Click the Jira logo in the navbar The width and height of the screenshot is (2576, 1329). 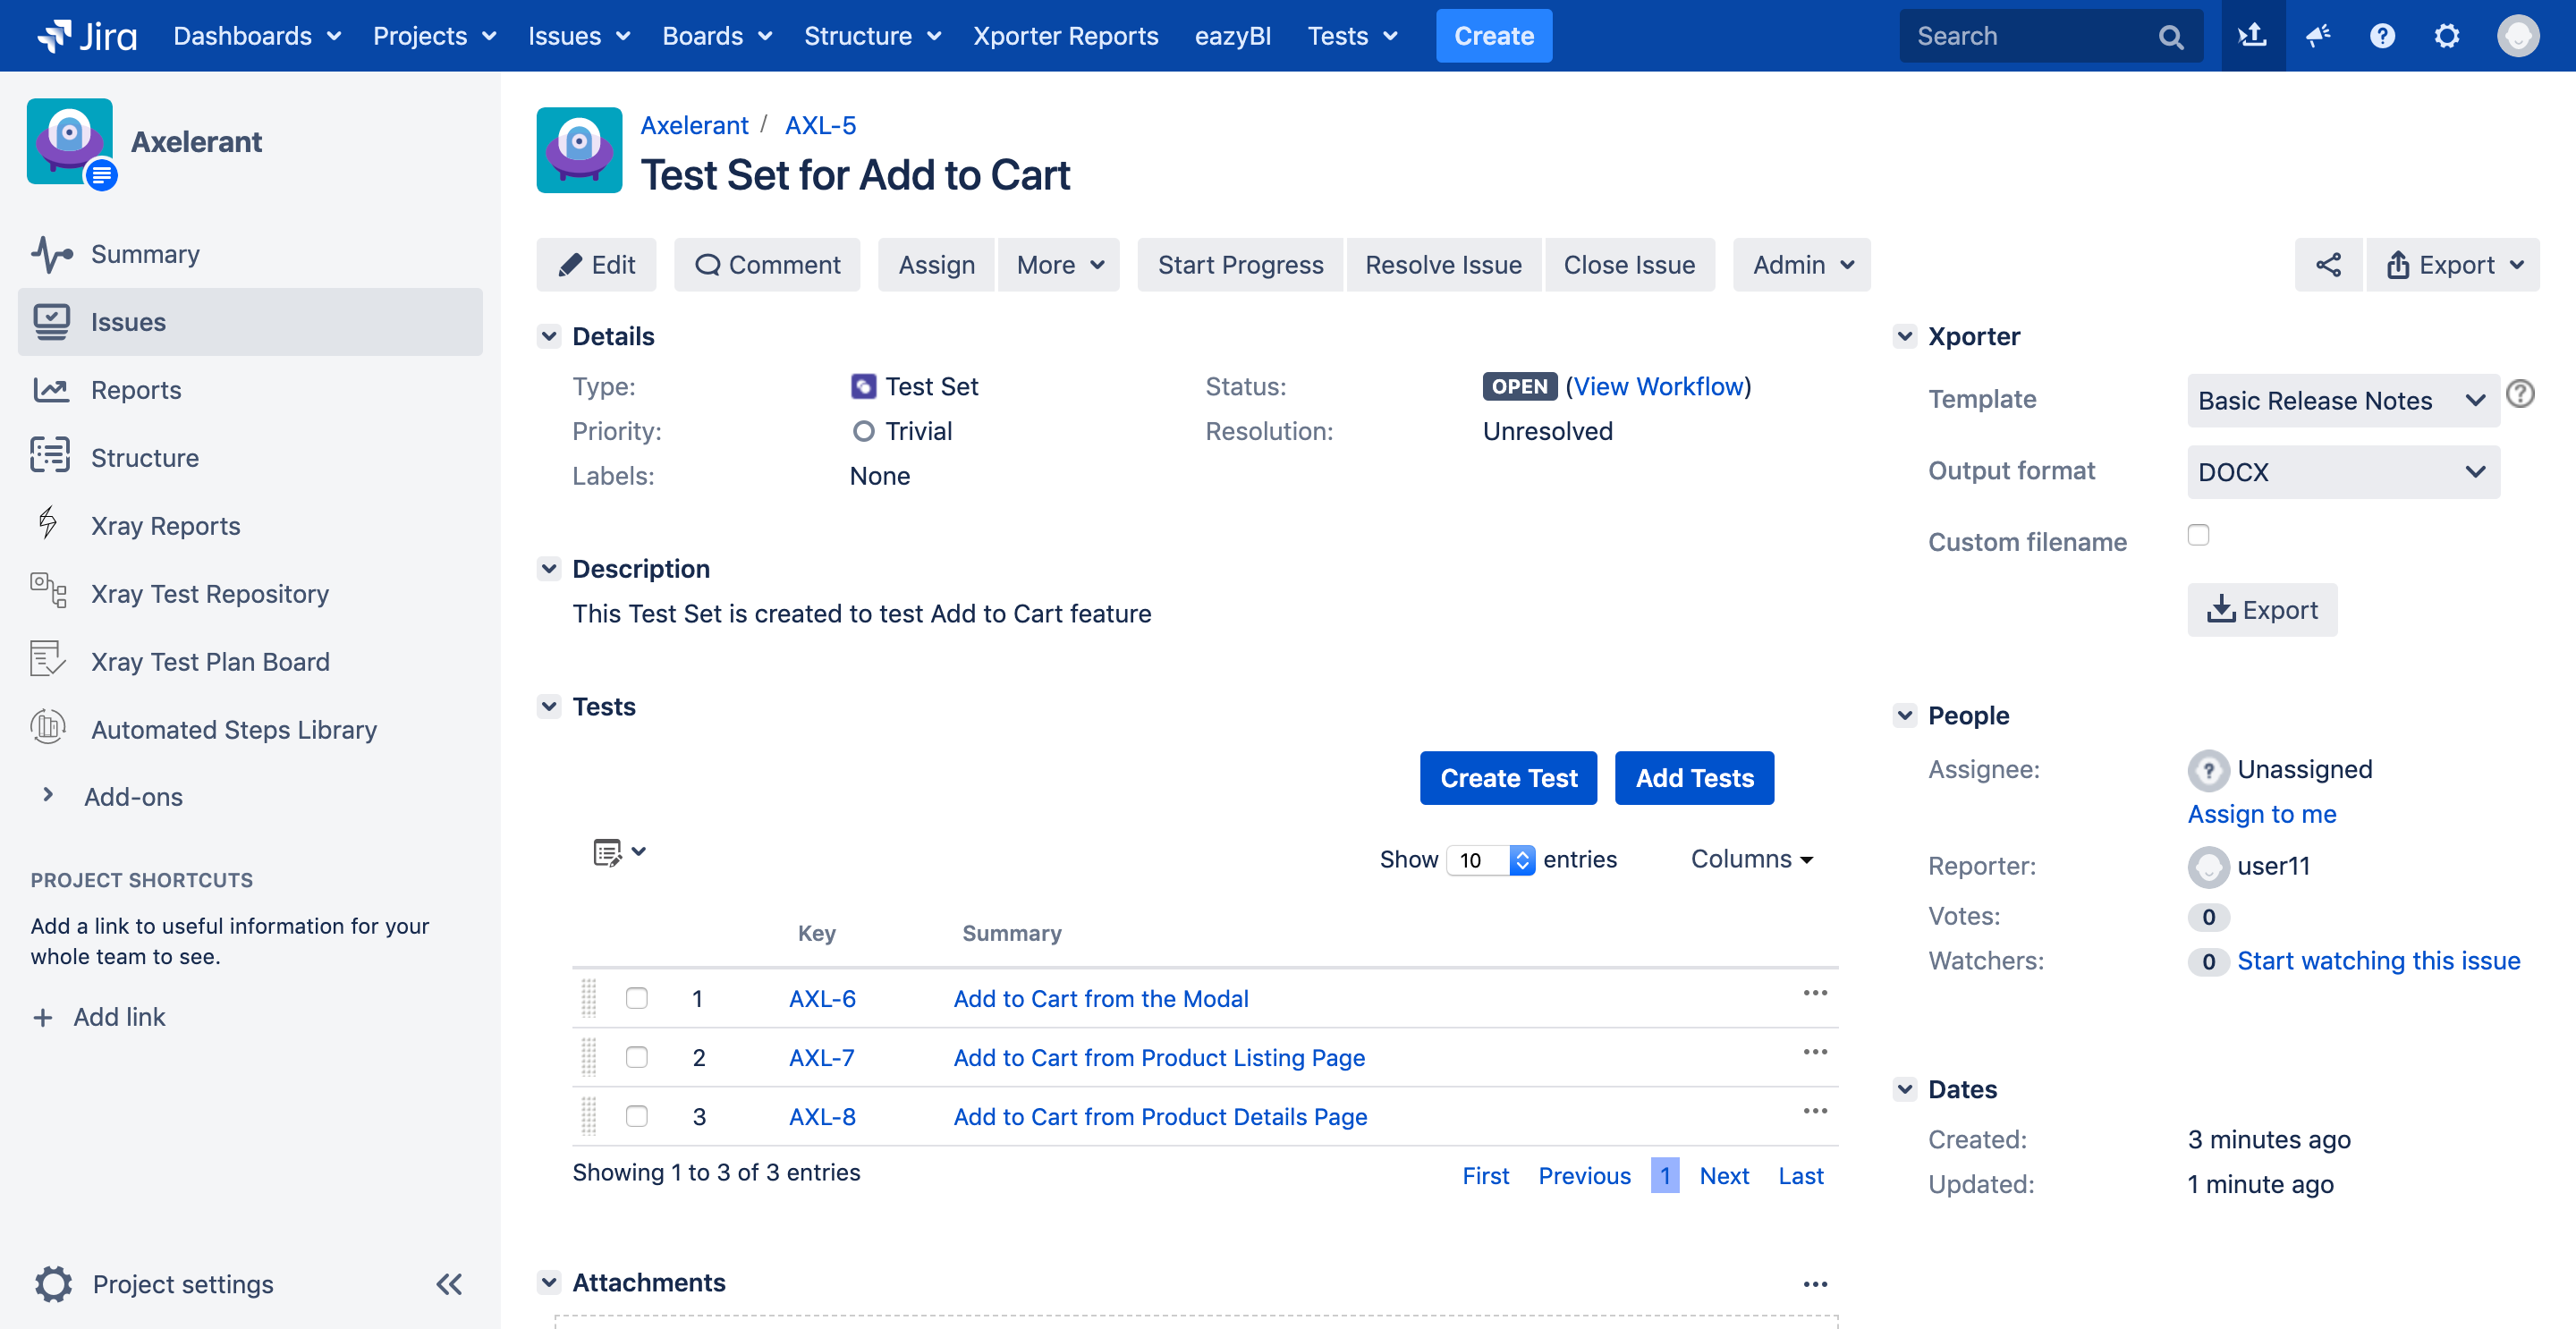pos(85,35)
